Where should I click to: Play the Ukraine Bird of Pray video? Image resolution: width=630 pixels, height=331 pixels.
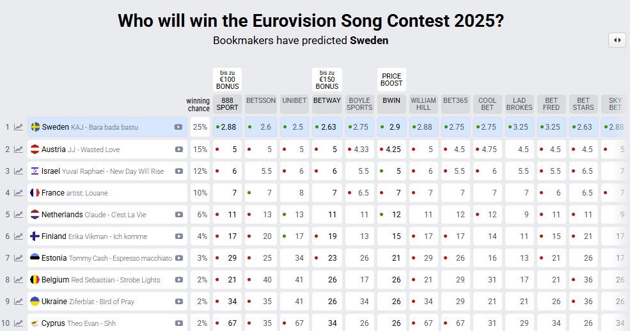point(179,302)
